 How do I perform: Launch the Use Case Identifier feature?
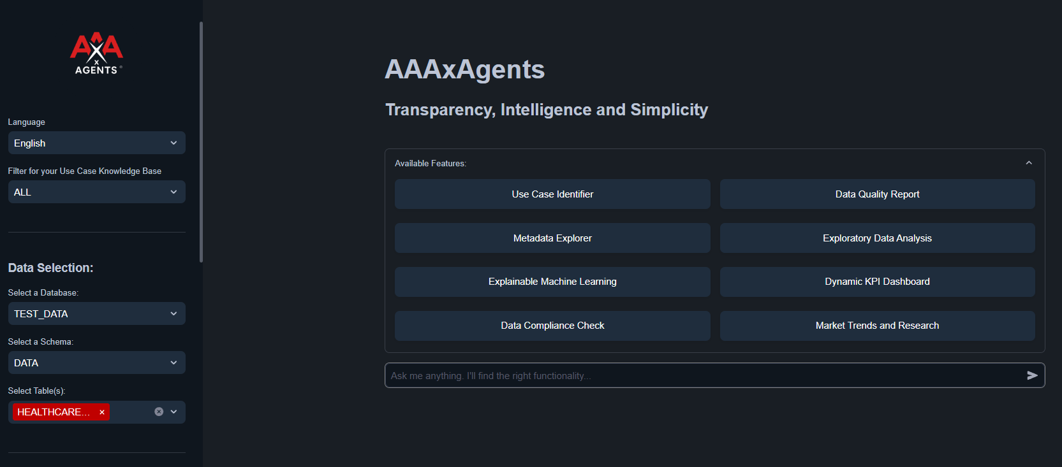click(552, 194)
